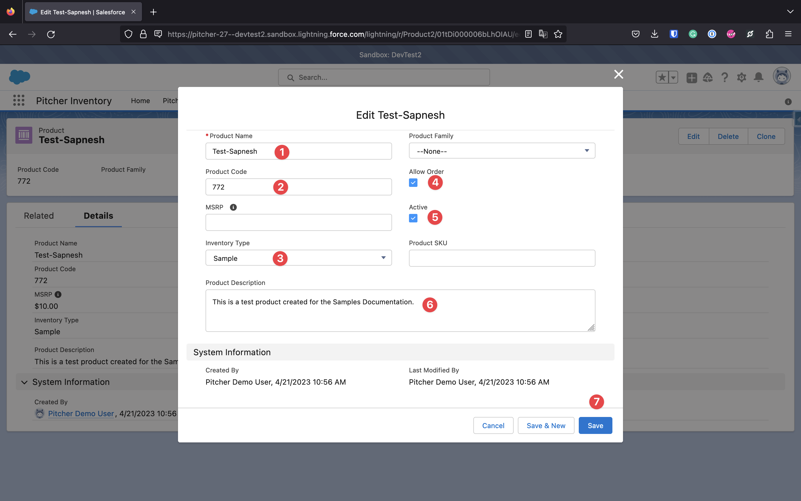
Task: Click the Salesforce Setup gear icon
Action: [x=741, y=77]
